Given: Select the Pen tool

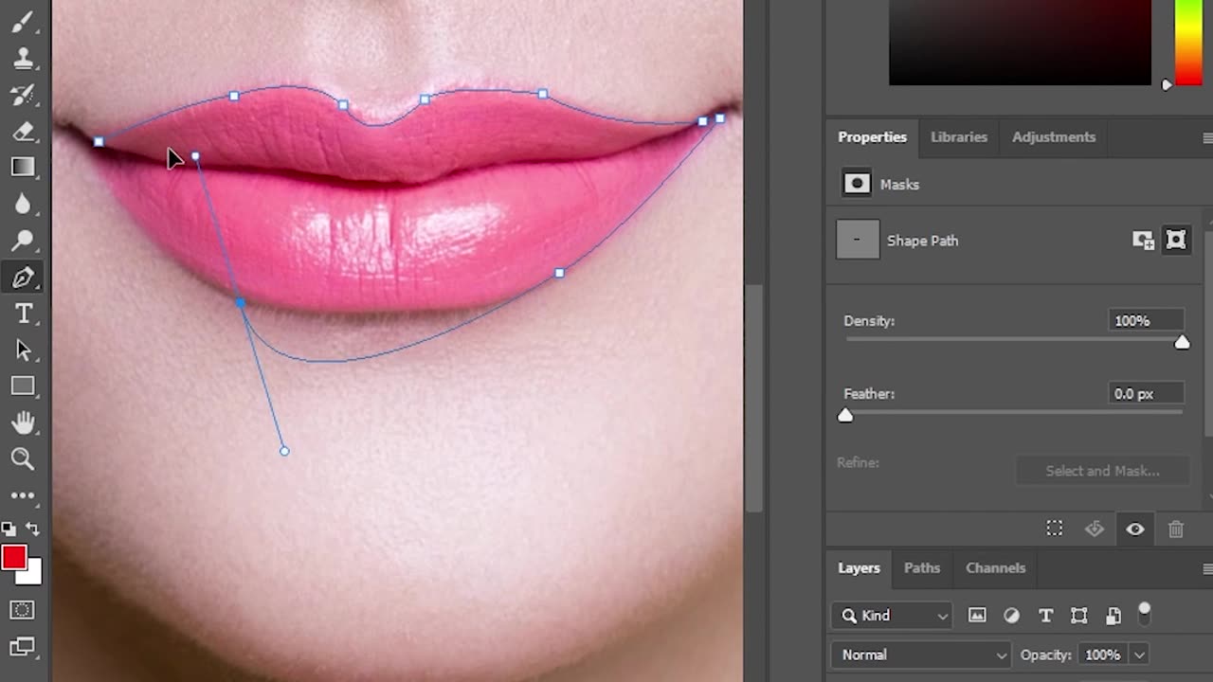Looking at the screenshot, I should click(x=23, y=277).
